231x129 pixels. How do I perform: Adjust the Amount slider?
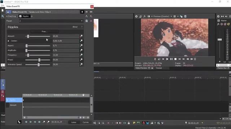pyautogui.click(x=28, y=36)
